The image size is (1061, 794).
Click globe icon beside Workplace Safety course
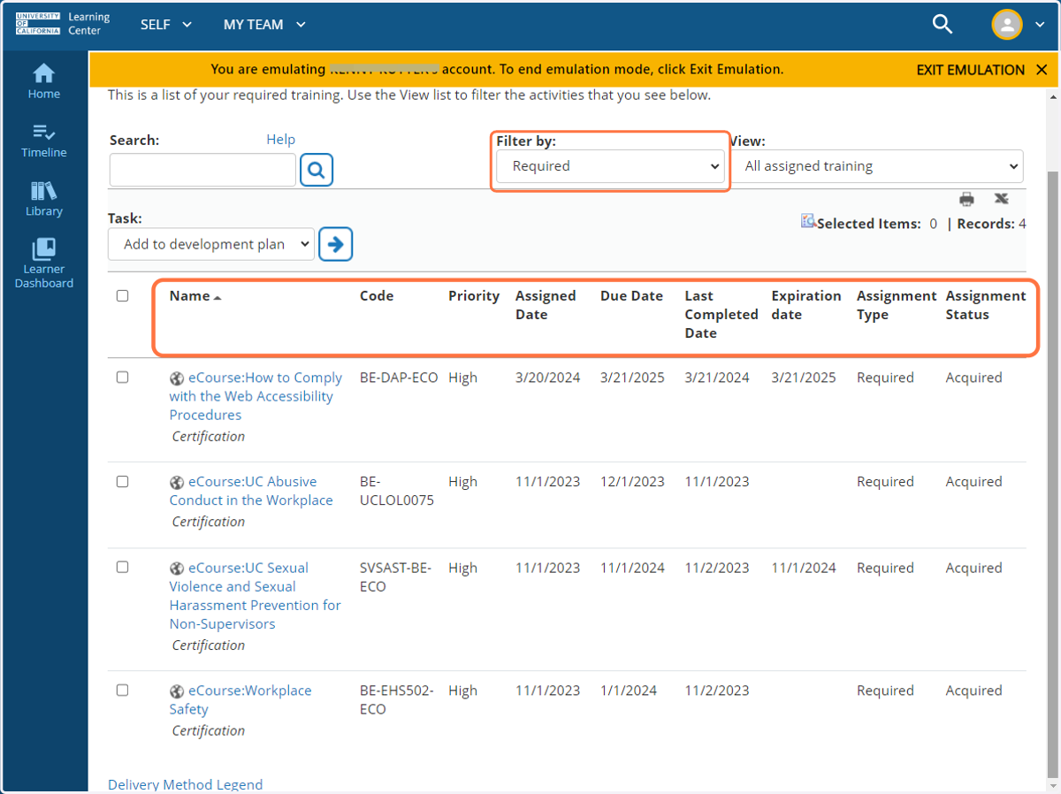(x=177, y=691)
